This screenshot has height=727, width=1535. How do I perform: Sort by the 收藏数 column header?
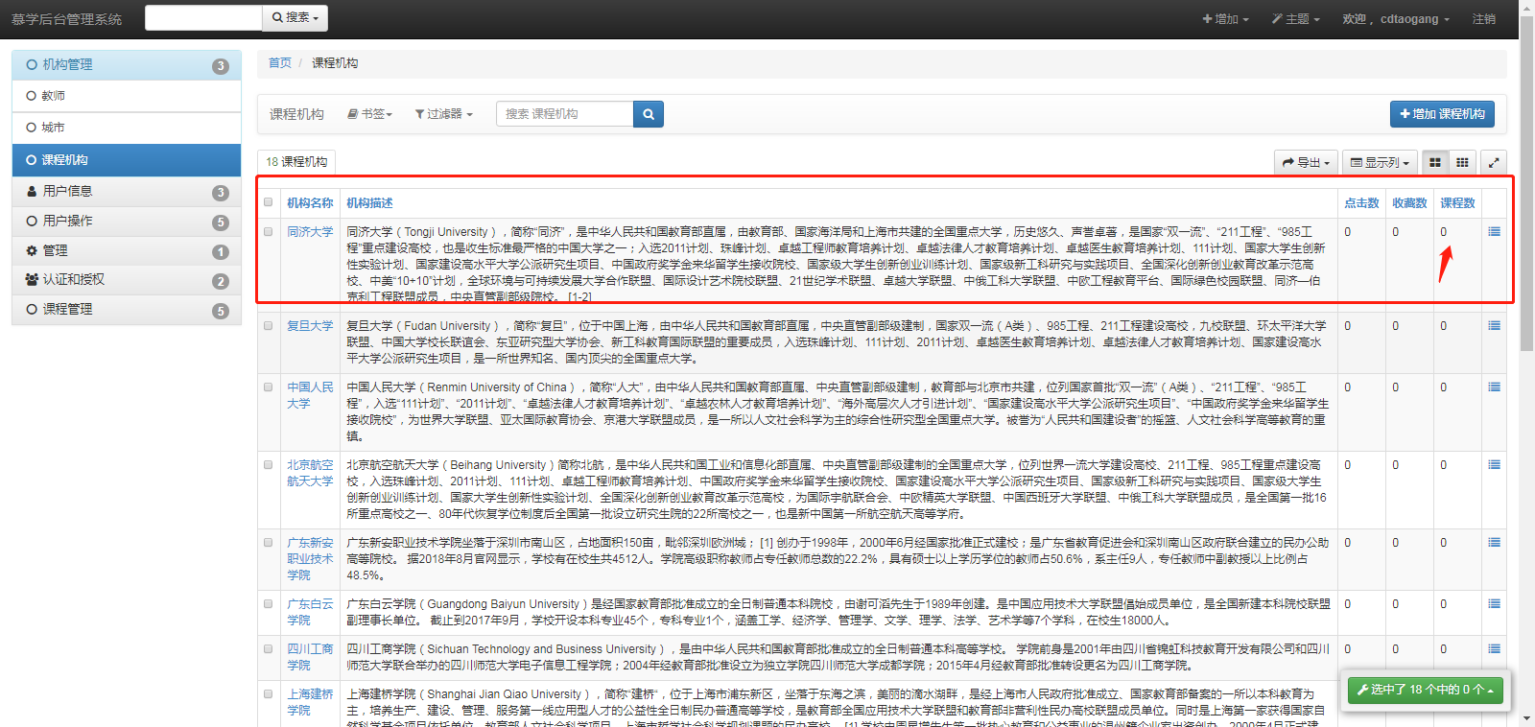click(x=1409, y=203)
